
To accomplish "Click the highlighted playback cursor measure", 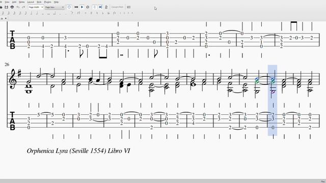I will (x=273, y=101).
